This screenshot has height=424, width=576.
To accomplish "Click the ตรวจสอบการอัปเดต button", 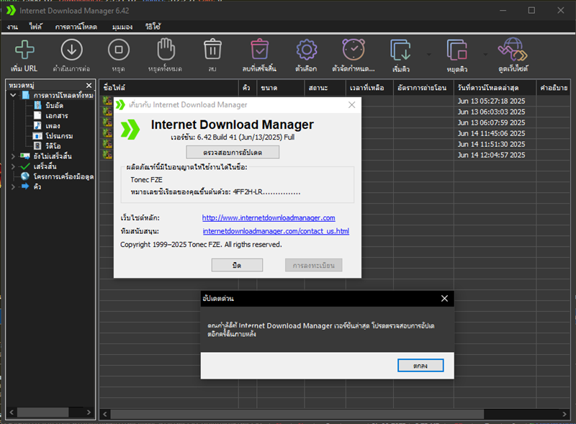I will pos(233,152).
